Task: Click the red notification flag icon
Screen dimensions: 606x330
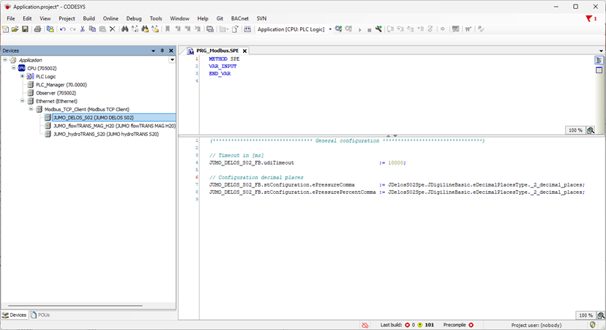Action: click(x=589, y=18)
